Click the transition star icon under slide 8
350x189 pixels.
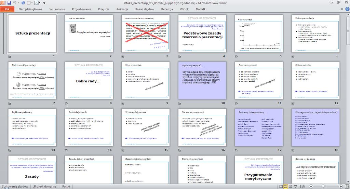66,103
